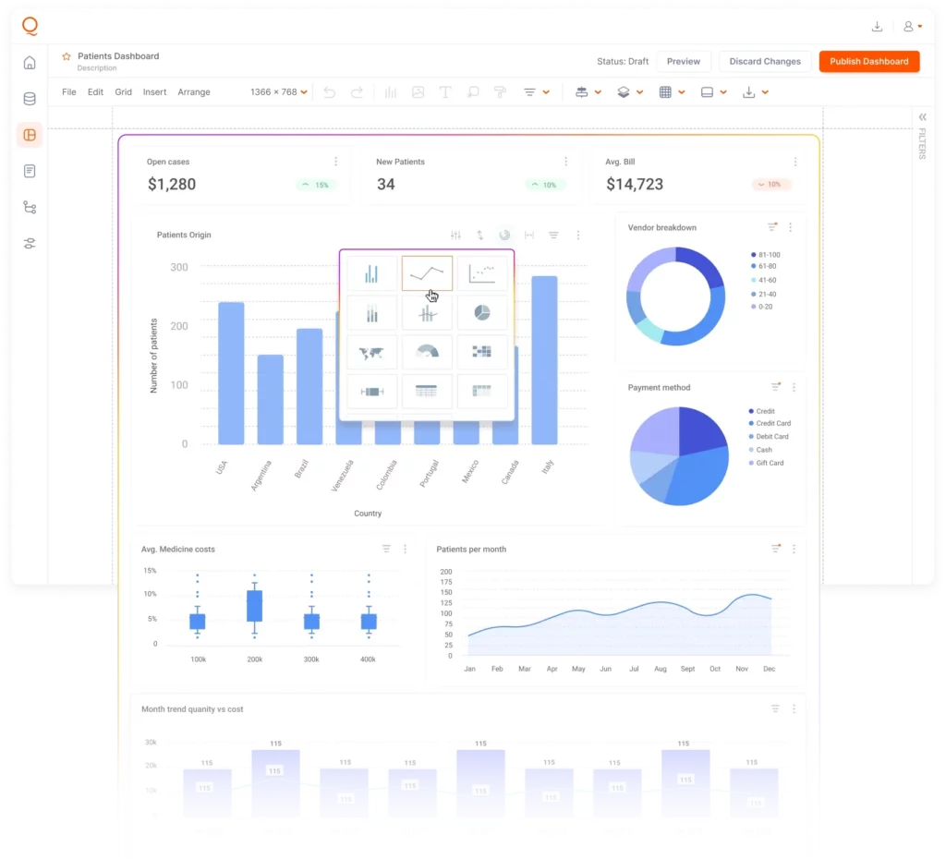This screenshot has width=946, height=859.
Task: Pick the world map chart type
Action: 372,352
